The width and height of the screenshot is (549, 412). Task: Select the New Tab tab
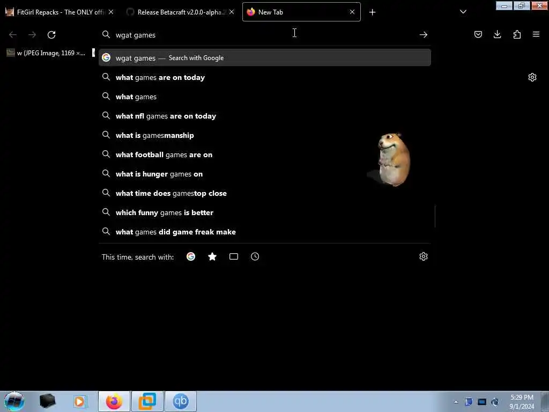coord(301,12)
